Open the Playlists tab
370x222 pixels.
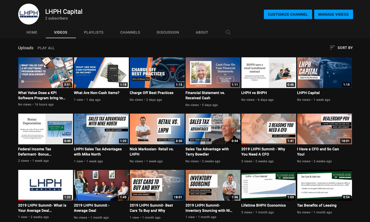(x=94, y=32)
